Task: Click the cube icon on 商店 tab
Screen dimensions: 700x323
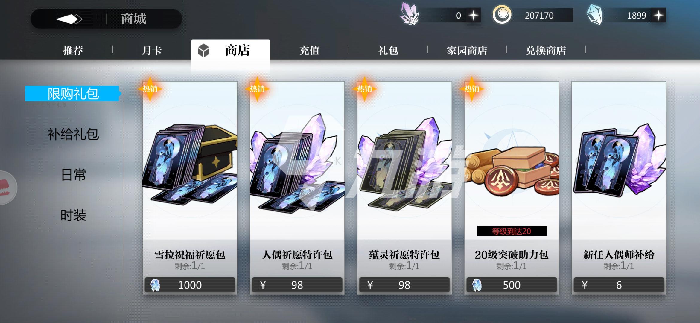Action: point(204,51)
